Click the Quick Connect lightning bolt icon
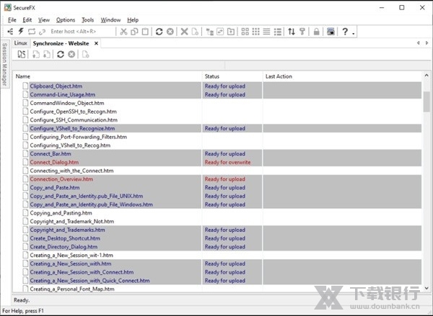433x316 pixels. click(20, 32)
